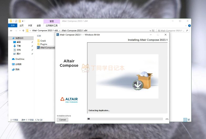Image resolution: width=206 pixels, height=139 pixels.
Task: Click the pin icon beside 图片
Action: (x=32, y=54)
